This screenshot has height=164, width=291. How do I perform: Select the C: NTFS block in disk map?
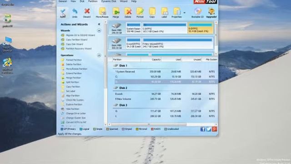tap(165, 28)
